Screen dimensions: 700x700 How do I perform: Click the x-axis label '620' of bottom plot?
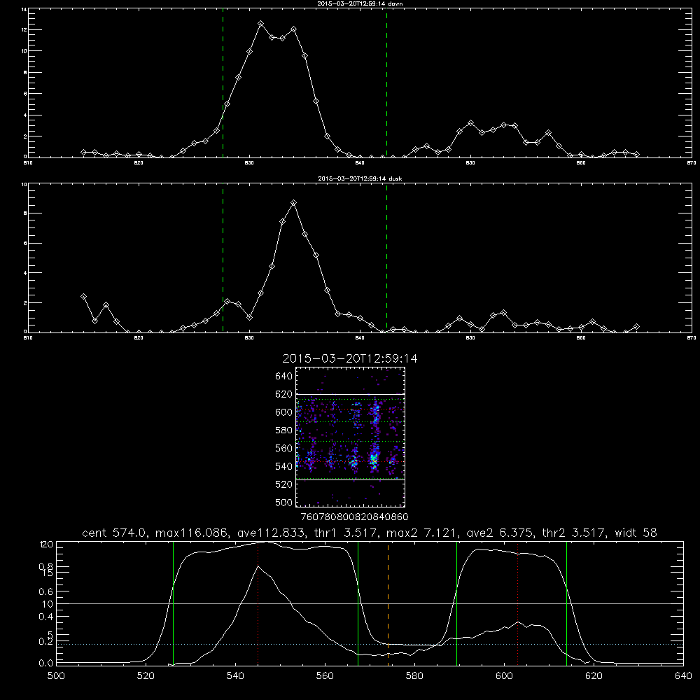pyautogui.click(x=594, y=676)
